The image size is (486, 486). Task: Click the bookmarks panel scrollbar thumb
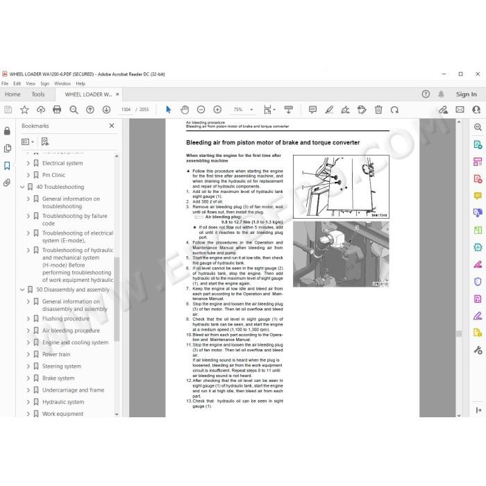coord(117,299)
